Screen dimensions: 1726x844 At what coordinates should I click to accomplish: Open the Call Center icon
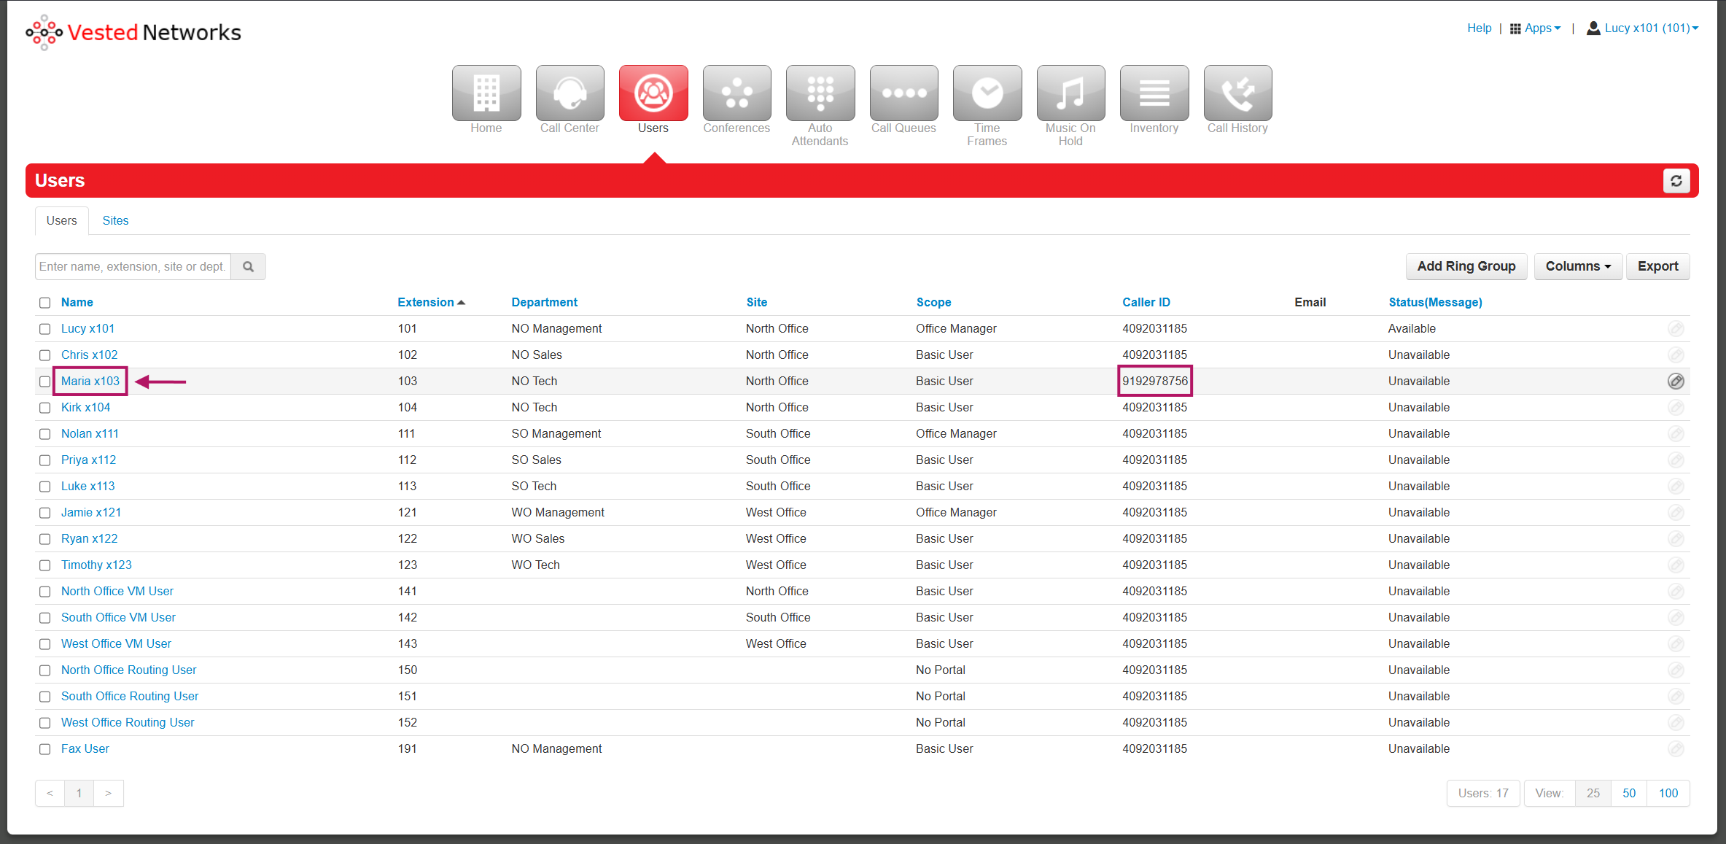click(x=569, y=93)
